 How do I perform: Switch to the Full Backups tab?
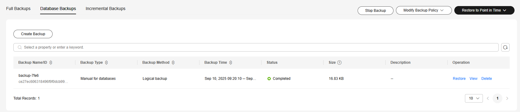(x=18, y=8)
